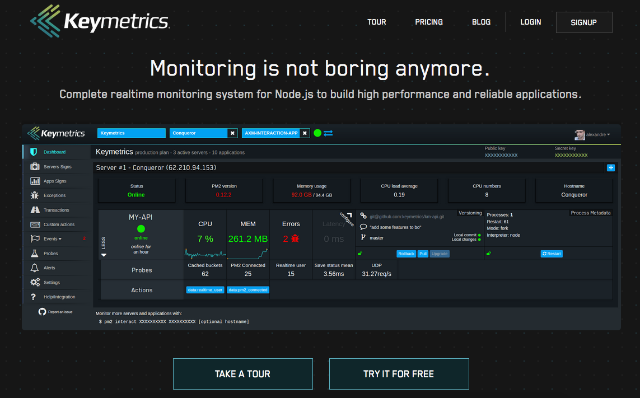
Task: Click the Transactions road icon
Action: click(x=34, y=210)
